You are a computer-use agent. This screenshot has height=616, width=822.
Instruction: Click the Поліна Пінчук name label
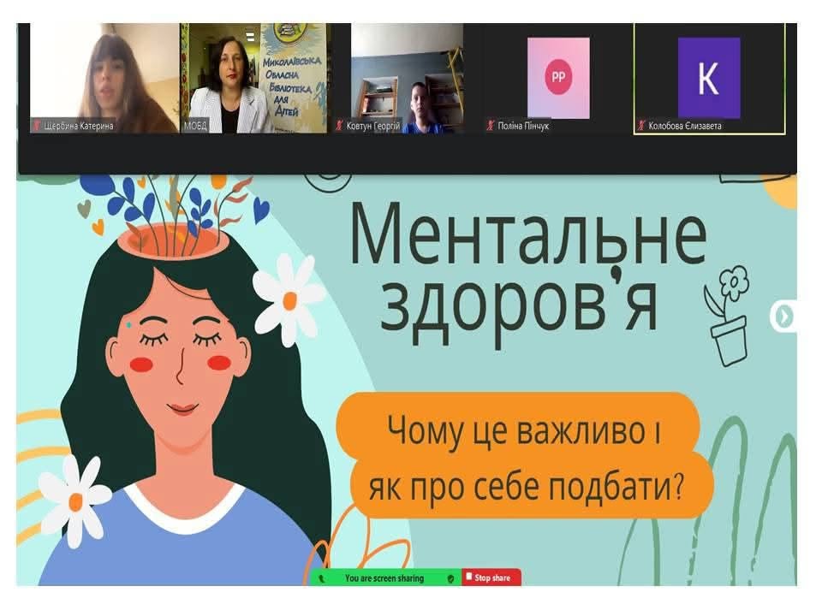click(x=523, y=126)
